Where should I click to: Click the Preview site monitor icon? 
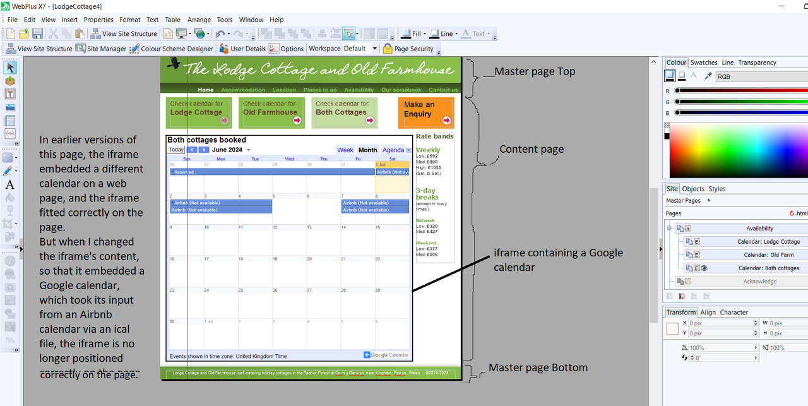point(181,33)
